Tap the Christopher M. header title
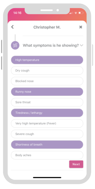The height and width of the screenshot is (189, 95). coord(47,27)
